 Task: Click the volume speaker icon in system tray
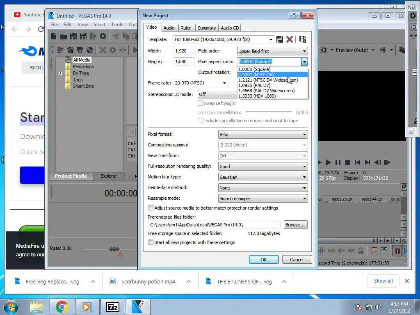(x=379, y=307)
